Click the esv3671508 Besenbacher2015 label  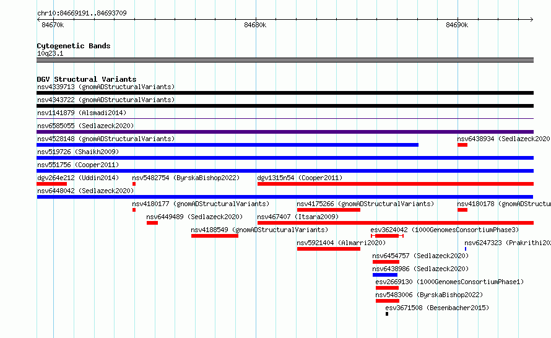[x=437, y=308]
